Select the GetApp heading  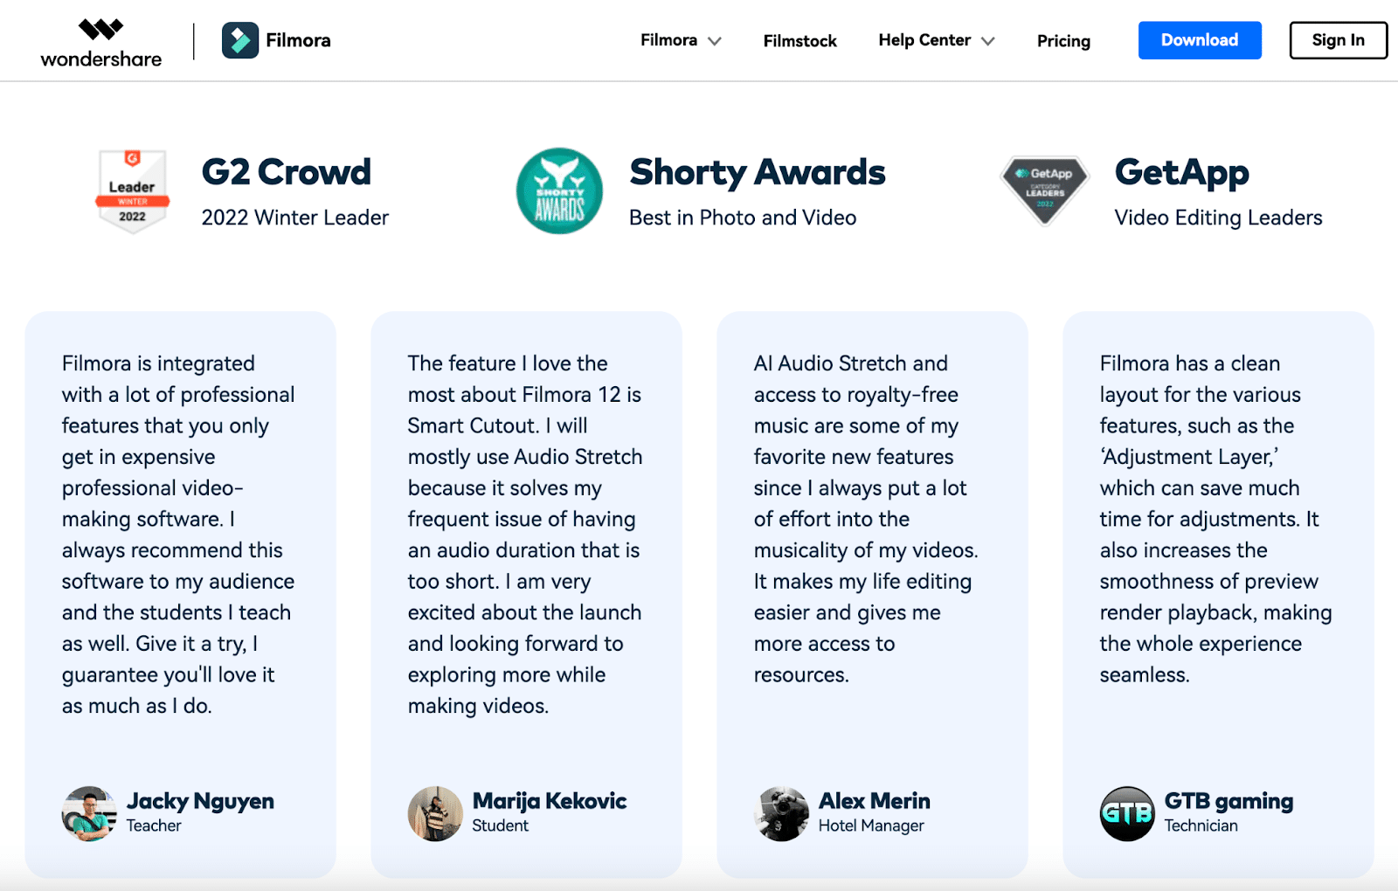[1182, 173]
